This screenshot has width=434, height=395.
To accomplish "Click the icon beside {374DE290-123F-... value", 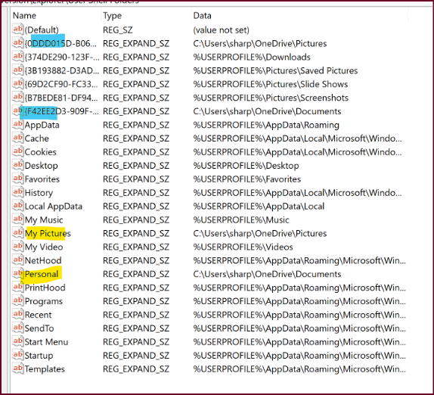I will coord(18,57).
